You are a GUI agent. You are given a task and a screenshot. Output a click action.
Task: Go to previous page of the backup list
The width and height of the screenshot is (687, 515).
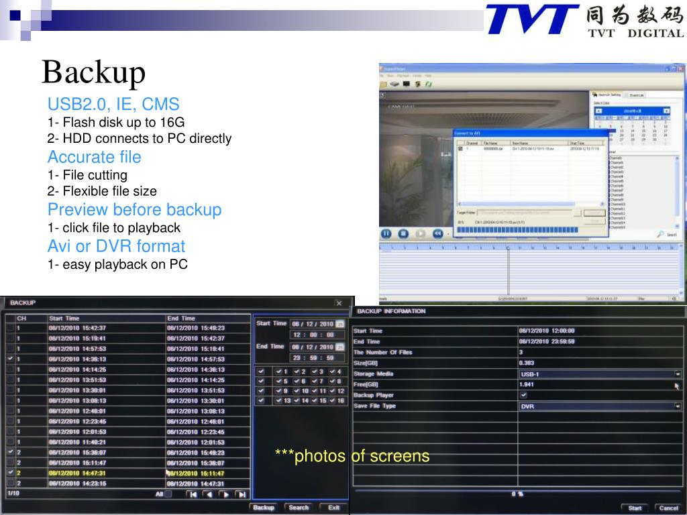(x=209, y=494)
